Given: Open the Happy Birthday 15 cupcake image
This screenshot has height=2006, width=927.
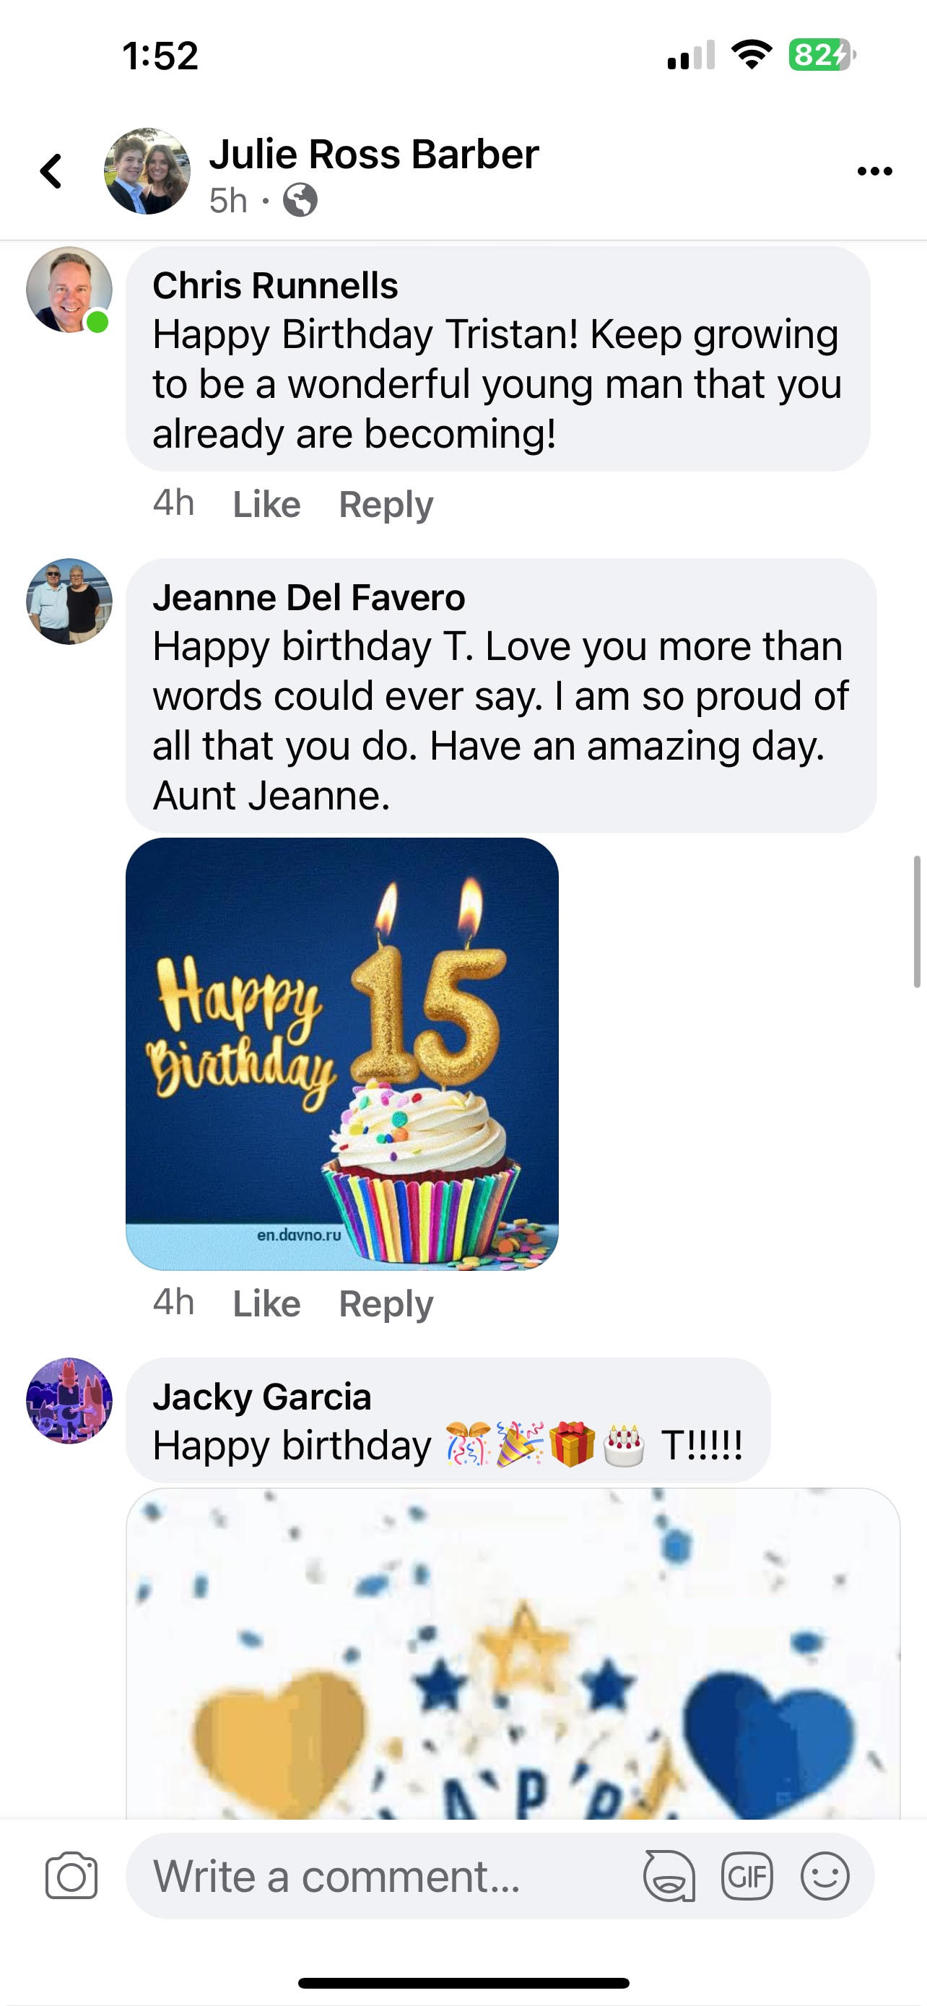Looking at the screenshot, I should click(x=342, y=1054).
